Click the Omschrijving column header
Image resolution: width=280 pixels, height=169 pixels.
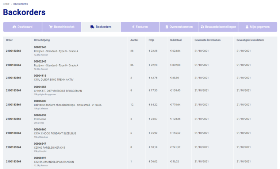42,40
